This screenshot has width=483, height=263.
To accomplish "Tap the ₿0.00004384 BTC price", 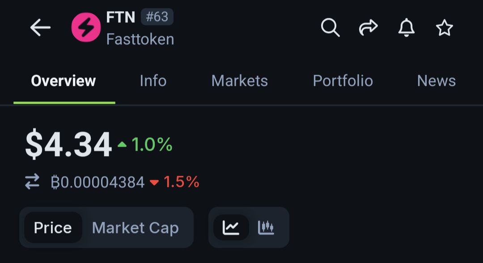I will tap(97, 182).
